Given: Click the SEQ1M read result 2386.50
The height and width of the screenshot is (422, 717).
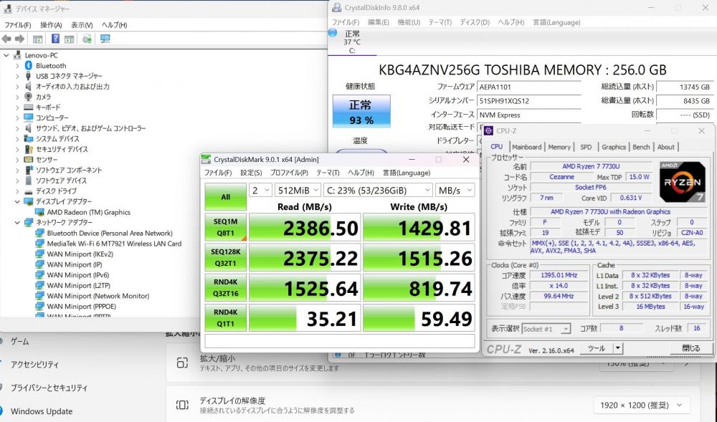Looking at the screenshot, I should tap(305, 227).
